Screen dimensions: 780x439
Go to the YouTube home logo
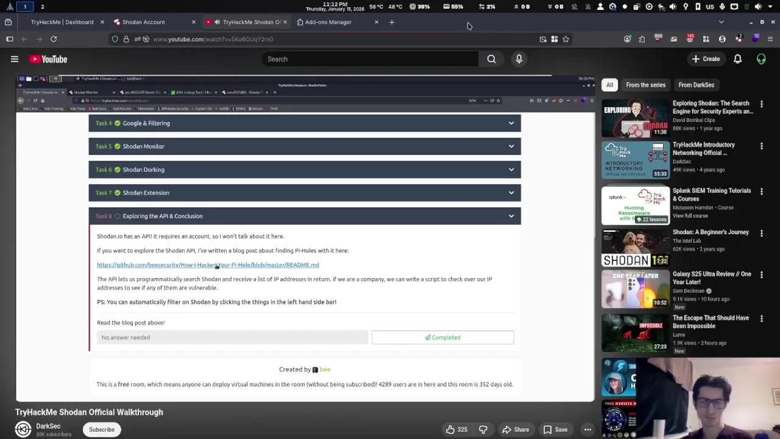point(48,59)
